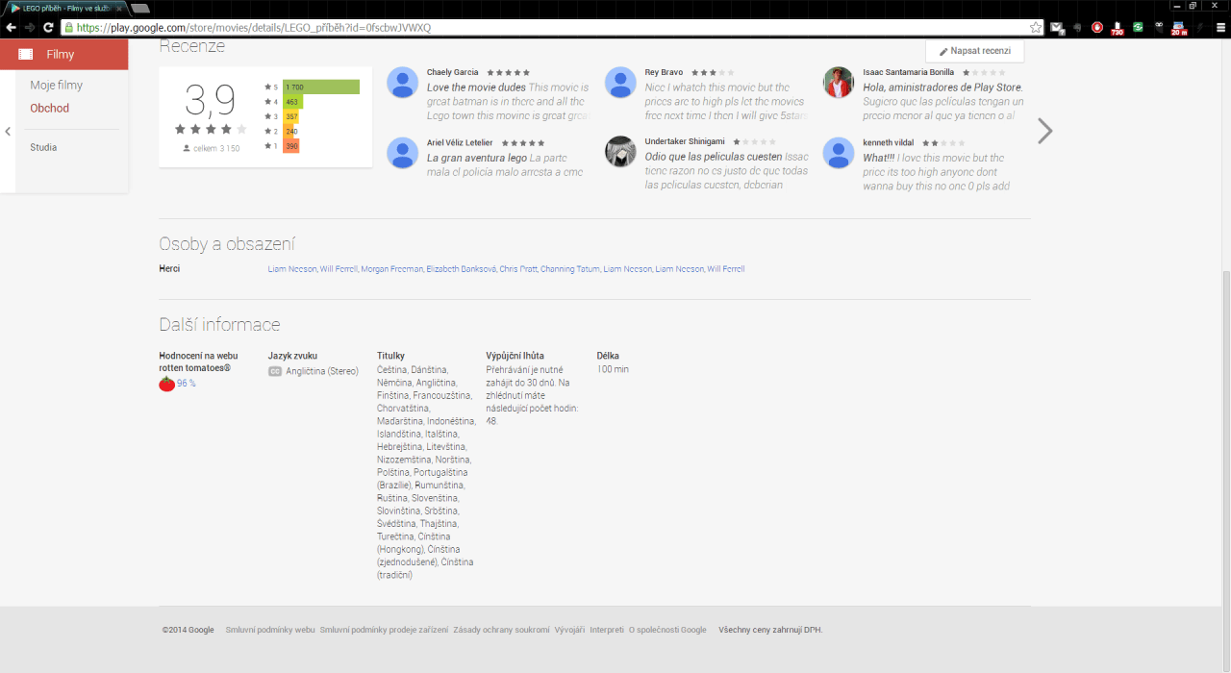Click the Evernote elephant extension icon
This screenshot has width=1231, height=673.
(x=1077, y=28)
